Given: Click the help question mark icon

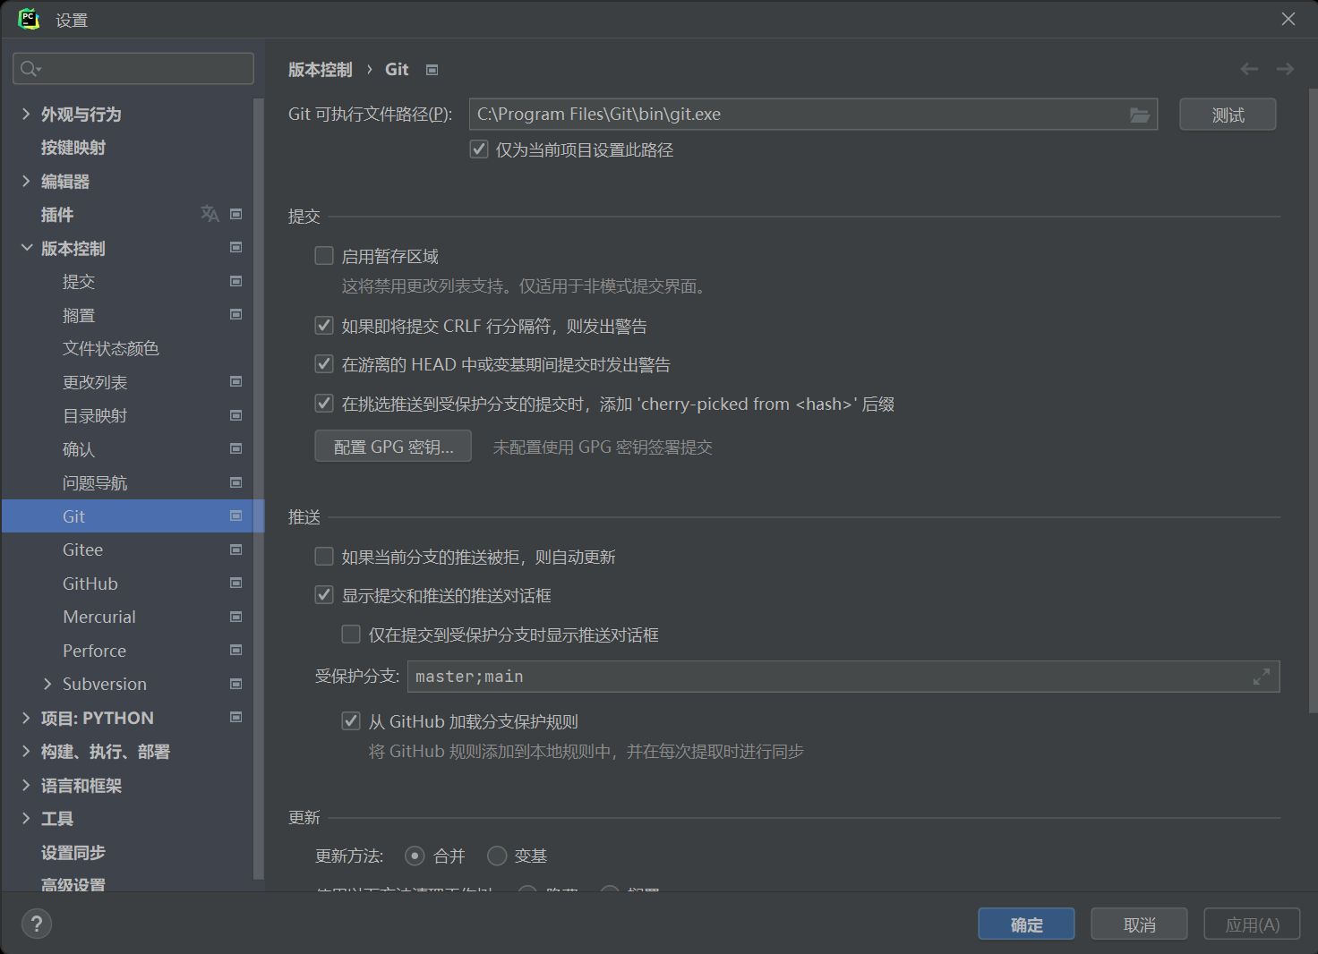Looking at the screenshot, I should coord(36,924).
